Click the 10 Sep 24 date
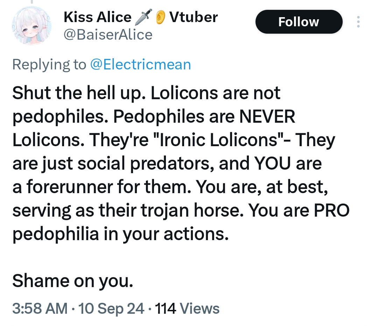378x326 pixels. pos(111,308)
